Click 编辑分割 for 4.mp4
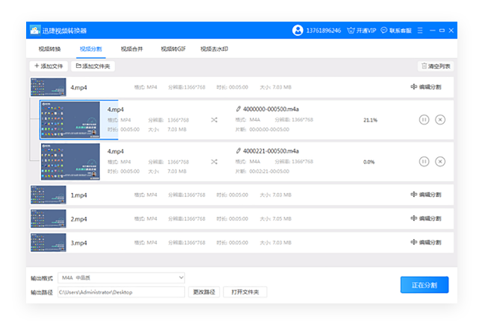This screenshot has width=485, height=334. (x=426, y=87)
